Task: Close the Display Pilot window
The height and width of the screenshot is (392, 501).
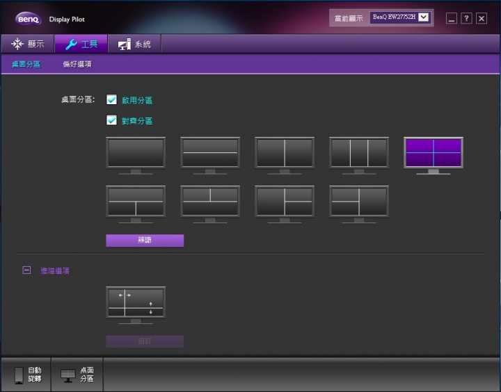Action: pos(482,19)
